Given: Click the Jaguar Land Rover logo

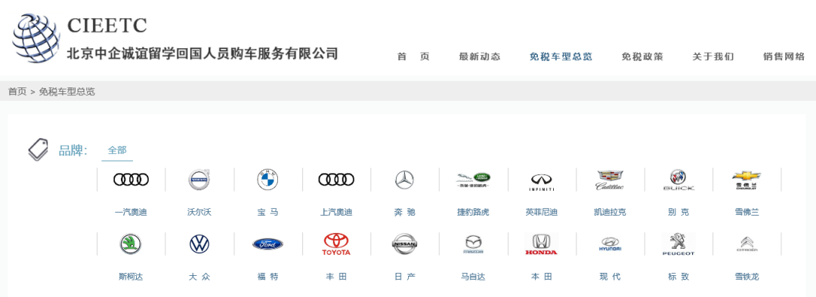Looking at the screenshot, I should 473,179.
